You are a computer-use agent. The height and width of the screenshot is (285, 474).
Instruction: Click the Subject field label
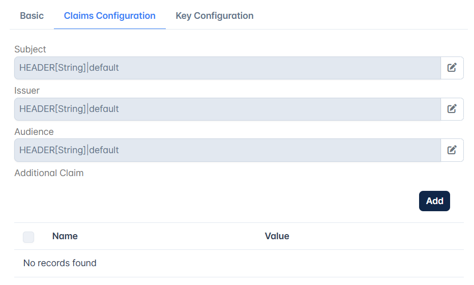(x=30, y=49)
